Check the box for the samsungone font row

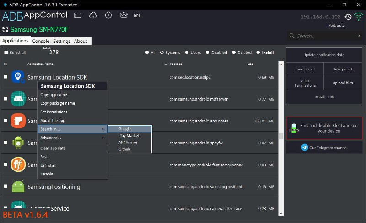point(5,164)
